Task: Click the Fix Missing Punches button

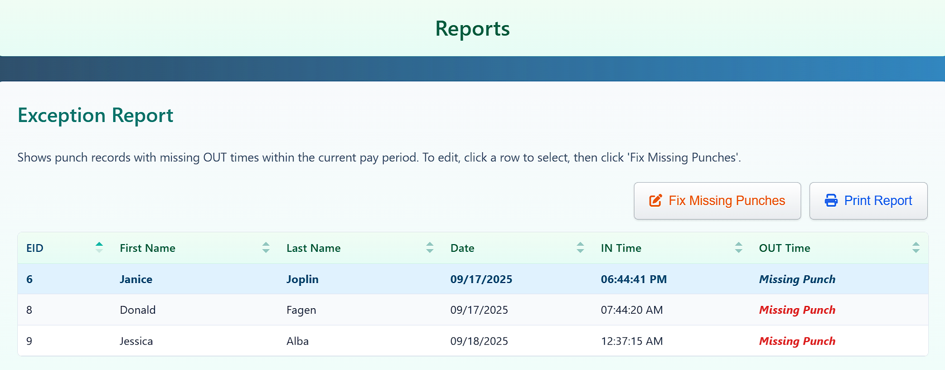Action: point(717,200)
